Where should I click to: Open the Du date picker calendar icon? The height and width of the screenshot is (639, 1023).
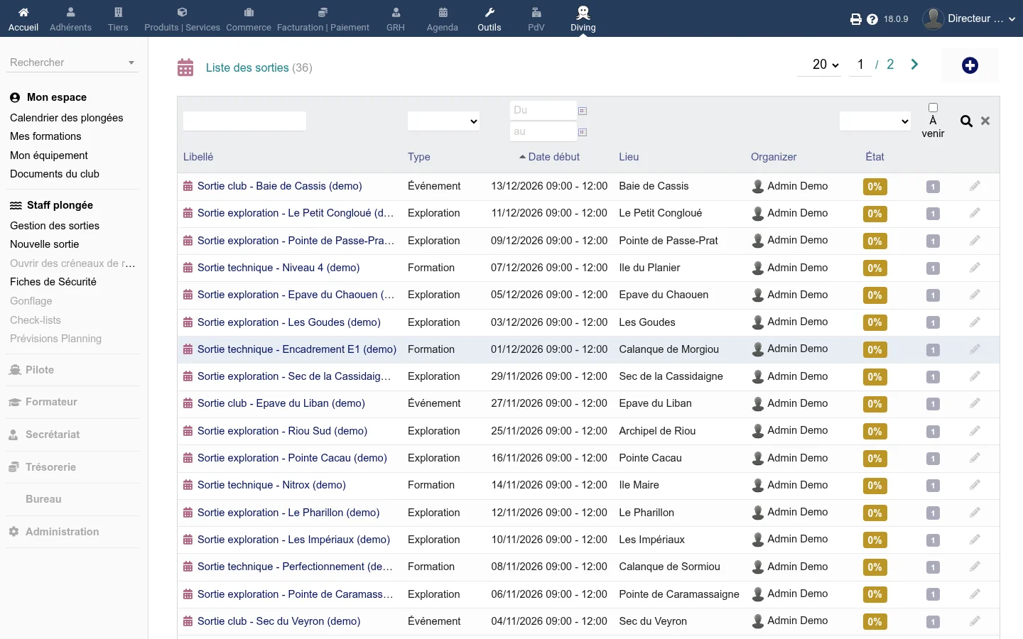[583, 111]
